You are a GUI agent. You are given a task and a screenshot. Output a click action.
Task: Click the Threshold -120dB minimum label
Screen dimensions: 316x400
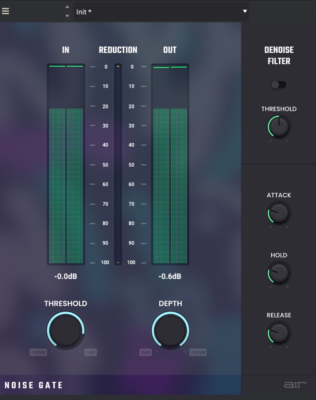point(38,352)
